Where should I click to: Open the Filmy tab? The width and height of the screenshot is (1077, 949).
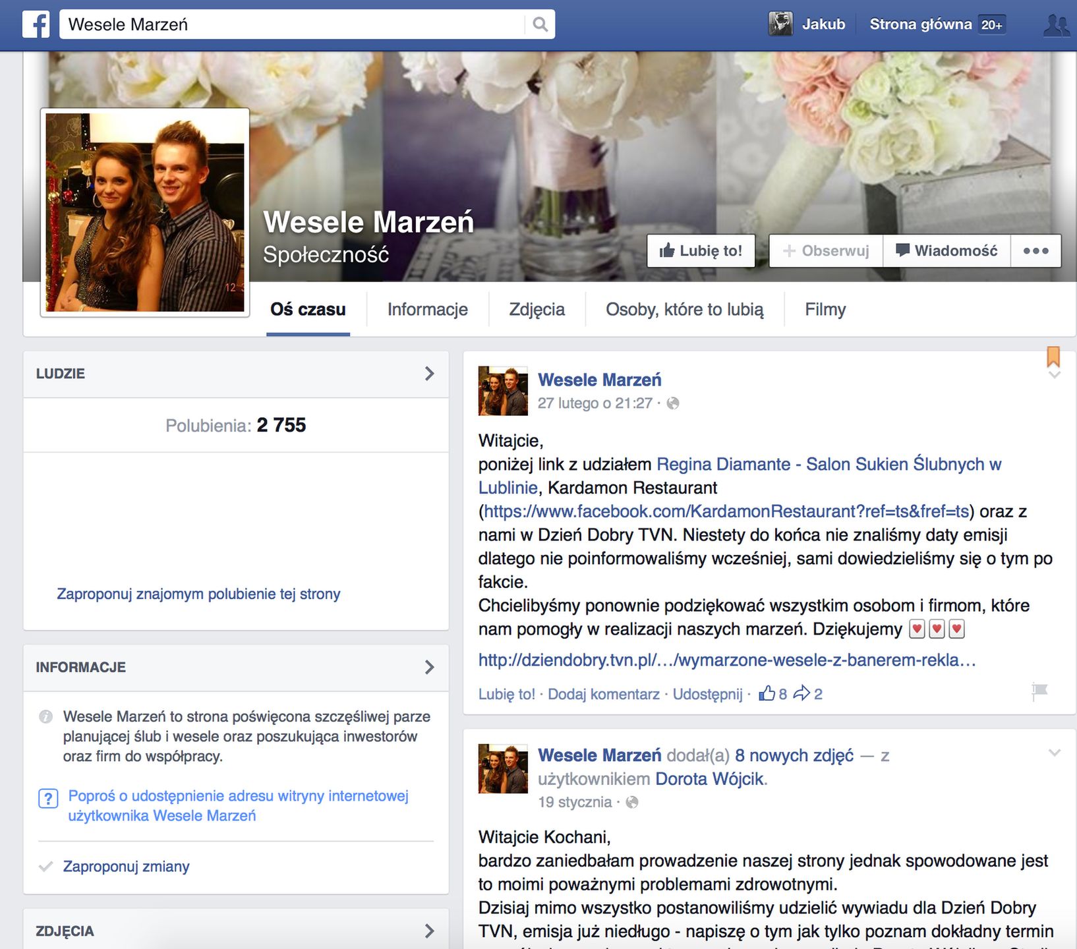(x=825, y=310)
